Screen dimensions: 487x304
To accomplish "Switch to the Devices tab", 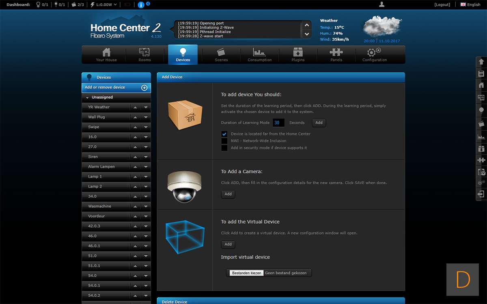I will point(183,55).
